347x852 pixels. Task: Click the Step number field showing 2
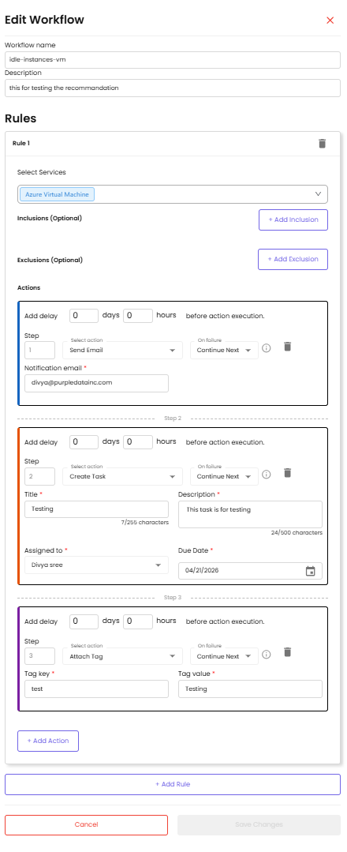pos(39,476)
